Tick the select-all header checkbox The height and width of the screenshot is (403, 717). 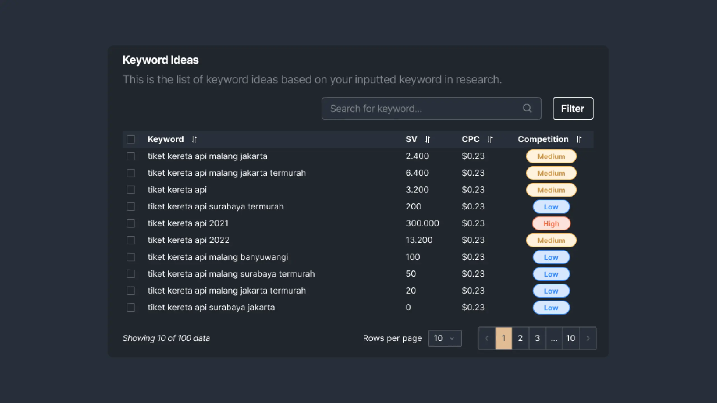coord(131,139)
